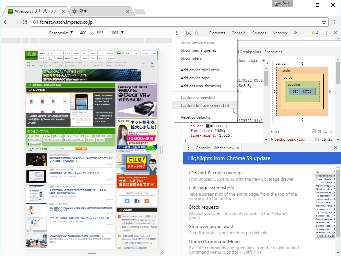Close the DevTools panel
The image size is (341, 256).
[335, 33]
